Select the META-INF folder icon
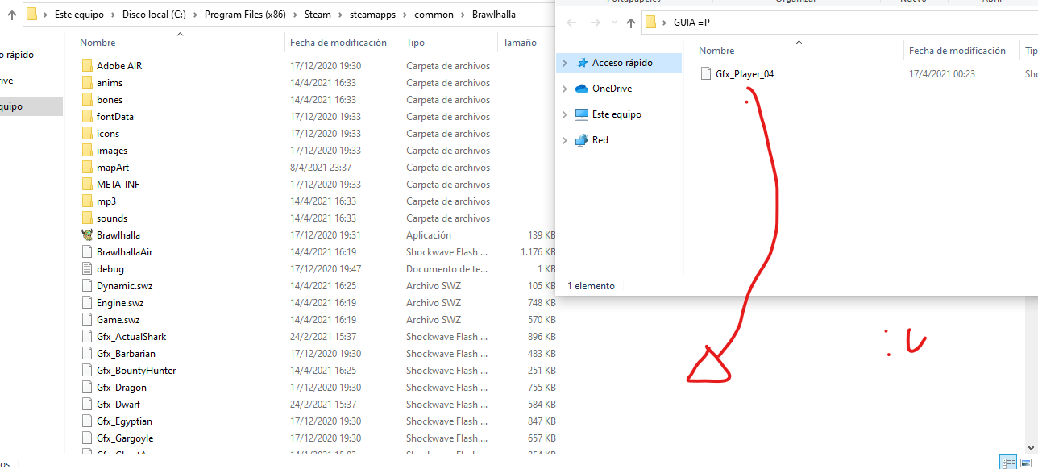 click(87, 184)
